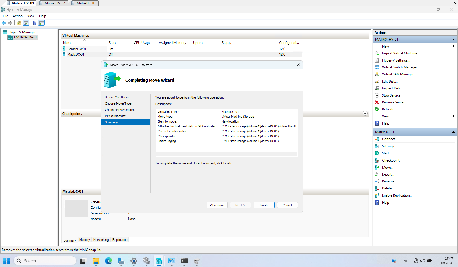Click Rename action for MatrixDC-01
458x267 pixels.
(x=389, y=181)
